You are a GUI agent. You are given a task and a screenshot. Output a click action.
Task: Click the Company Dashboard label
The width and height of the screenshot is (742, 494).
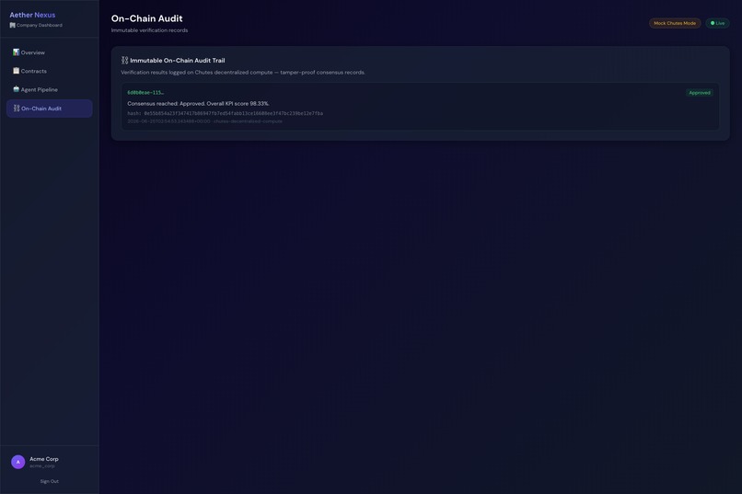click(40, 25)
